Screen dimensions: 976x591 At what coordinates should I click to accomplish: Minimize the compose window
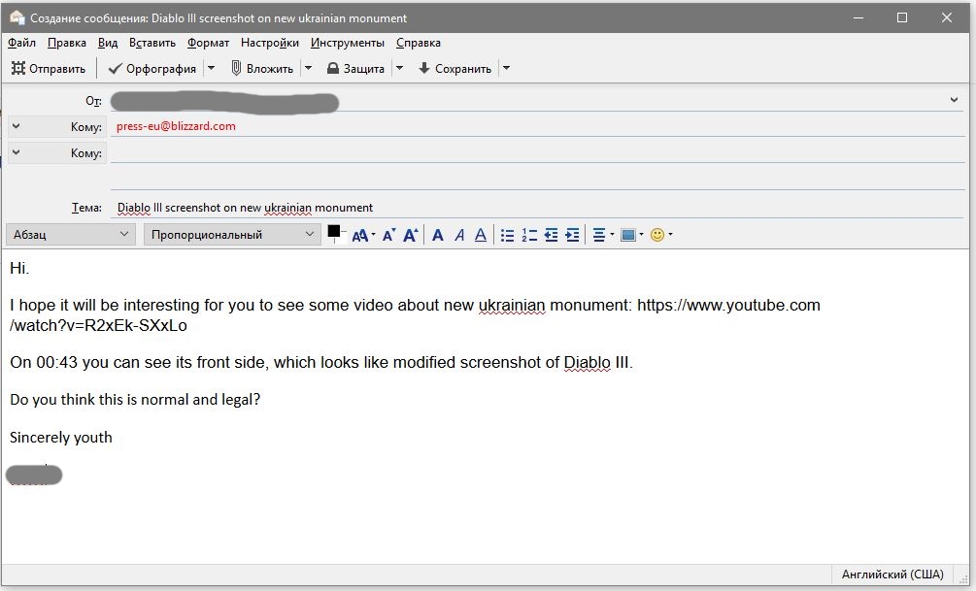point(858,17)
